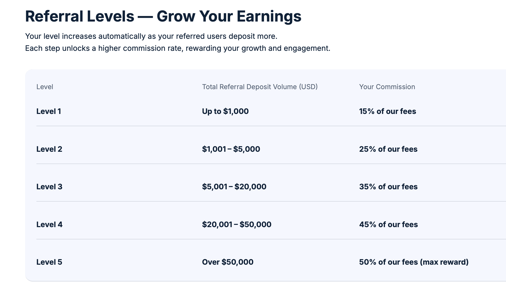Image resolution: width=506 pixels, height=302 pixels.
Task: Click the 'Up to $1,000' volume cell
Action: click(x=225, y=111)
